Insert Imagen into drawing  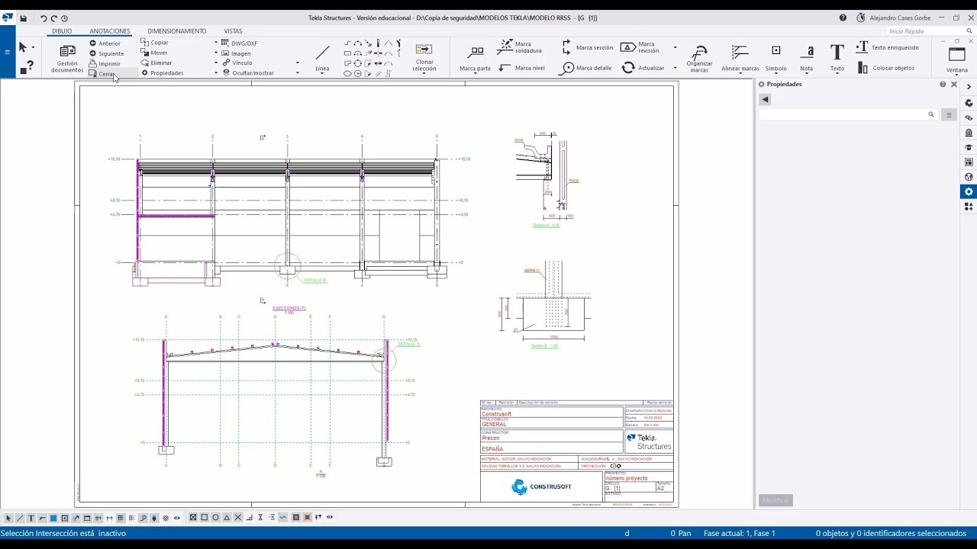(237, 53)
